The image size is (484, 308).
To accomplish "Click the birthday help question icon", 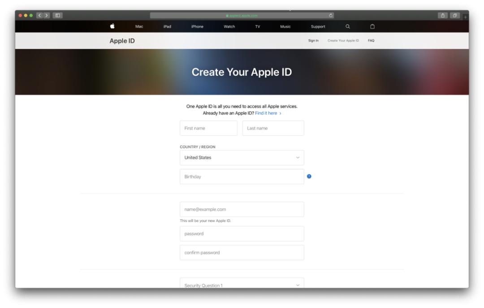I will (x=309, y=176).
